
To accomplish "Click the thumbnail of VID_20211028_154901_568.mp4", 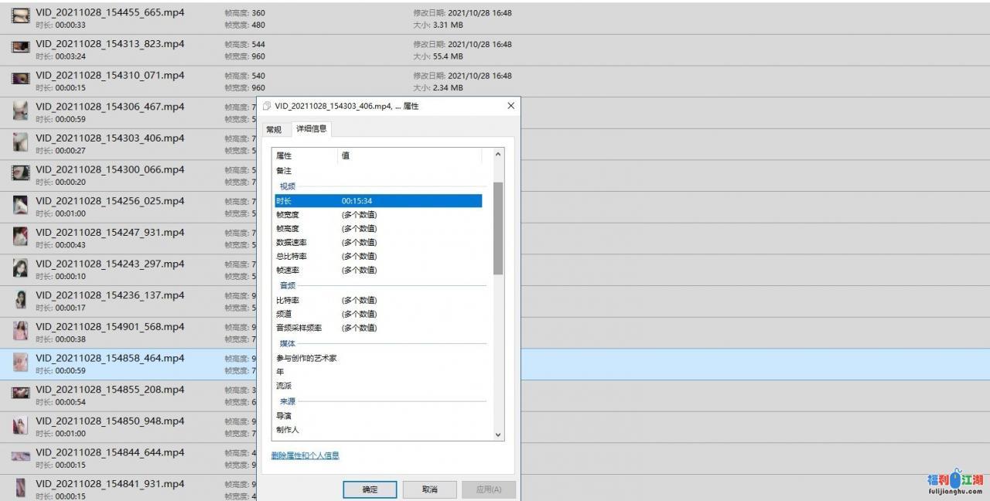I will coord(19,332).
